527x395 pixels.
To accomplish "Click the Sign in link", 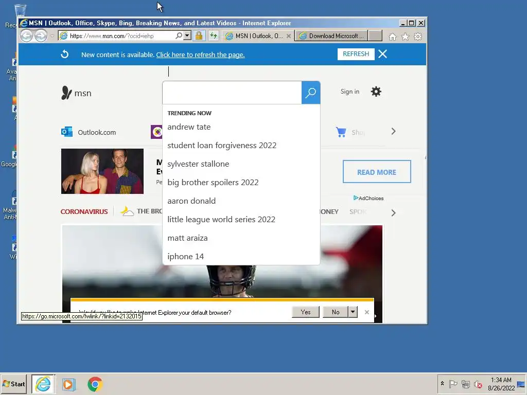I will tap(350, 92).
